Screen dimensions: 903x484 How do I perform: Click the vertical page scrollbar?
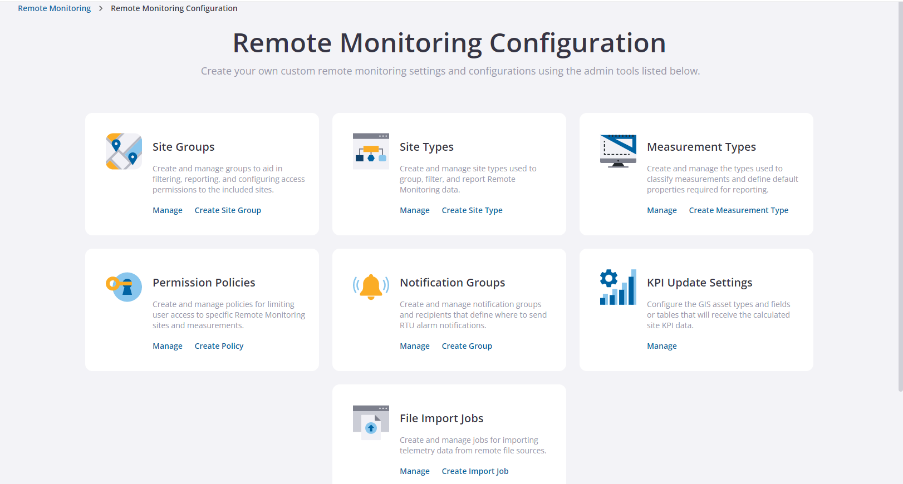coord(900,195)
